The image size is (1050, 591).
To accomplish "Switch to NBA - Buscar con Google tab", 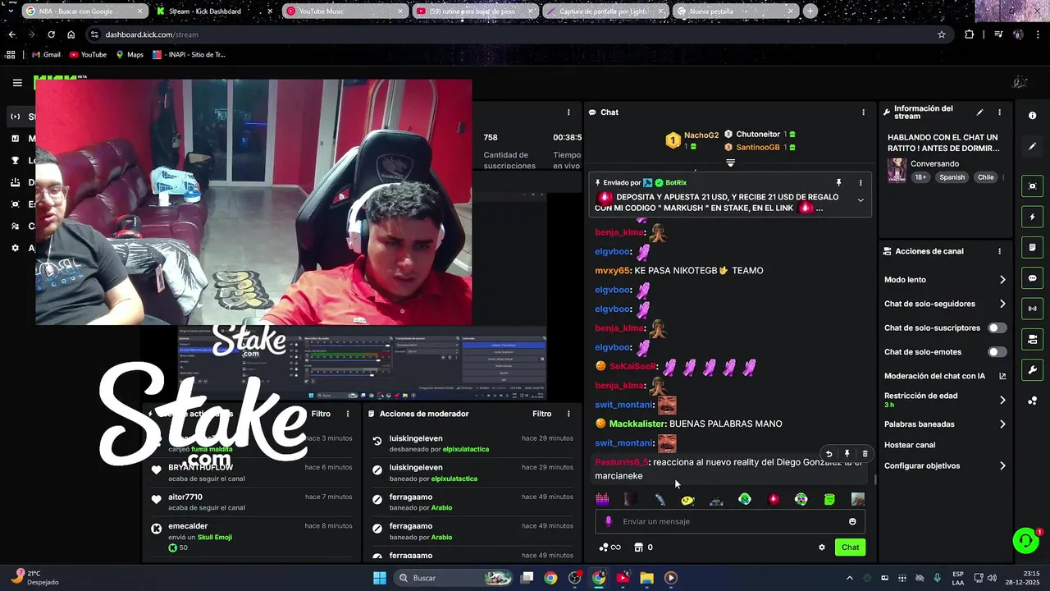I will coord(85,11).
